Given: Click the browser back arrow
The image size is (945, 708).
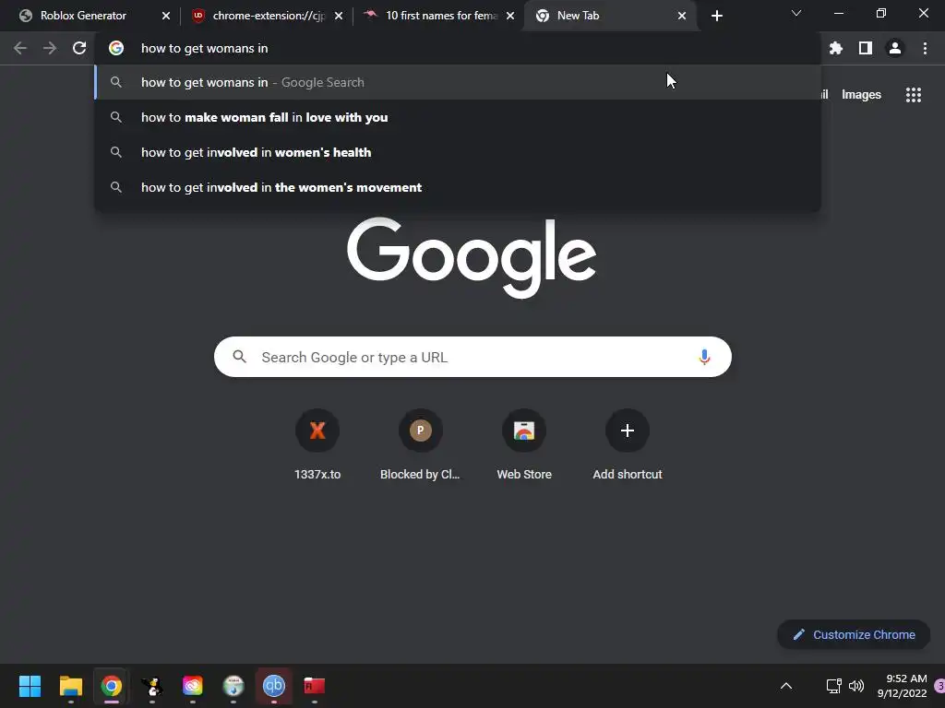Looking at the screenshot, I should pyautogui.click(x=20, y=48).
